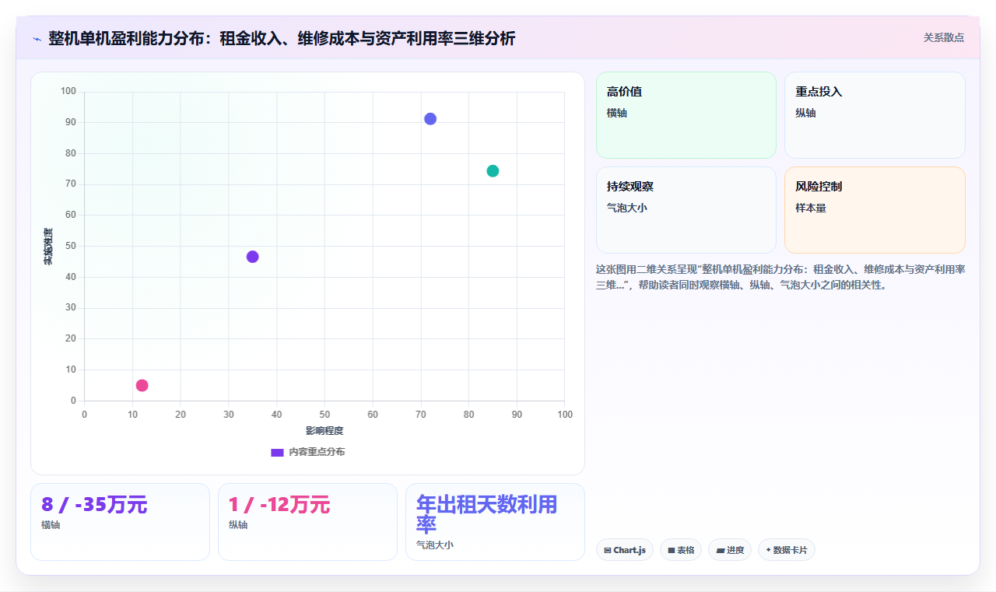Click the 表格 tag
The width and height of the screenshot is (996, 592).
[x=681, y=550]
